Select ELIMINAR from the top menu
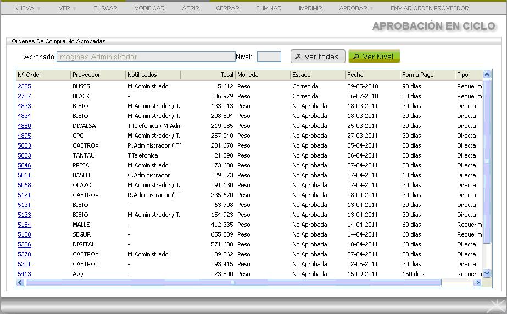Image resolution: width=507 pixels, height=314 pixels. [269, 8]
